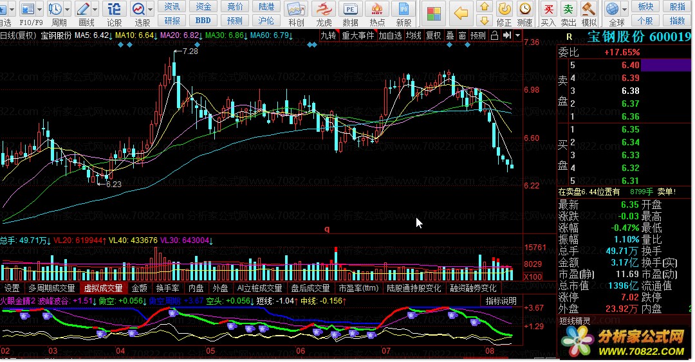The width and height of the screenshot is (695, 362).
Task: Click the yellow down arrow icon
Action: point(485,21)
